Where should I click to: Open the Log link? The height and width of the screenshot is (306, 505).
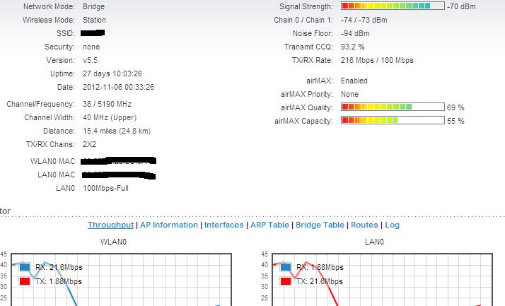point(392,225)
